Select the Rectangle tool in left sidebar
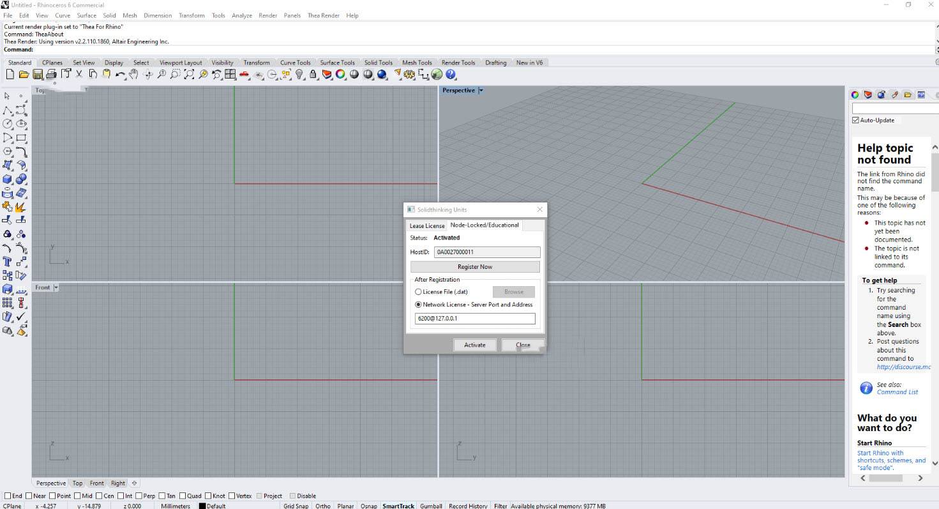The height and width of the screenshot is (509, 939). point(21,137)
